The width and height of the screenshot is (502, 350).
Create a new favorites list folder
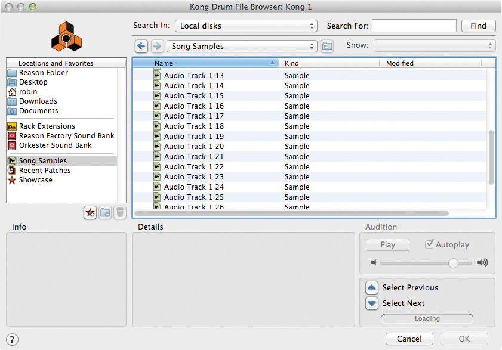coord(105,212)
